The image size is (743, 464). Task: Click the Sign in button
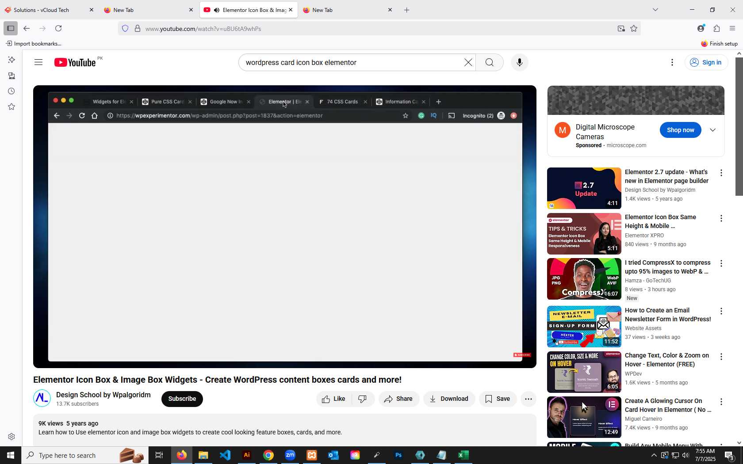(x=706, y=62)
